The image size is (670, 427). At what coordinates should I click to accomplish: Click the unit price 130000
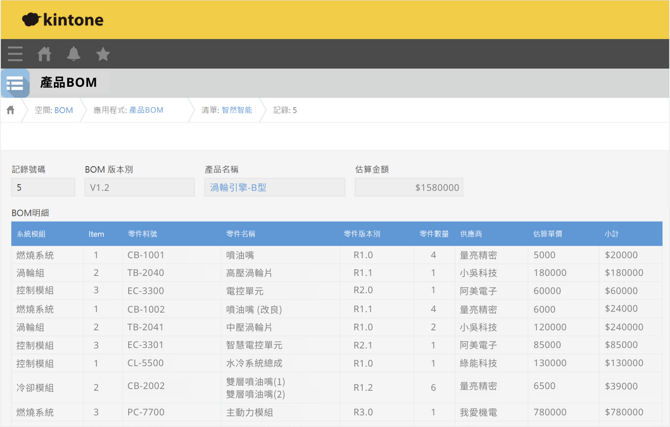coord(550,363)
